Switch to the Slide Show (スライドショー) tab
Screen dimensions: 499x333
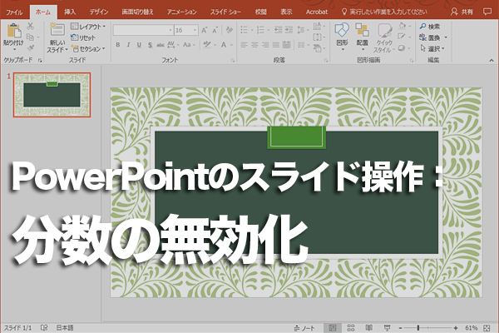[225, 12]
